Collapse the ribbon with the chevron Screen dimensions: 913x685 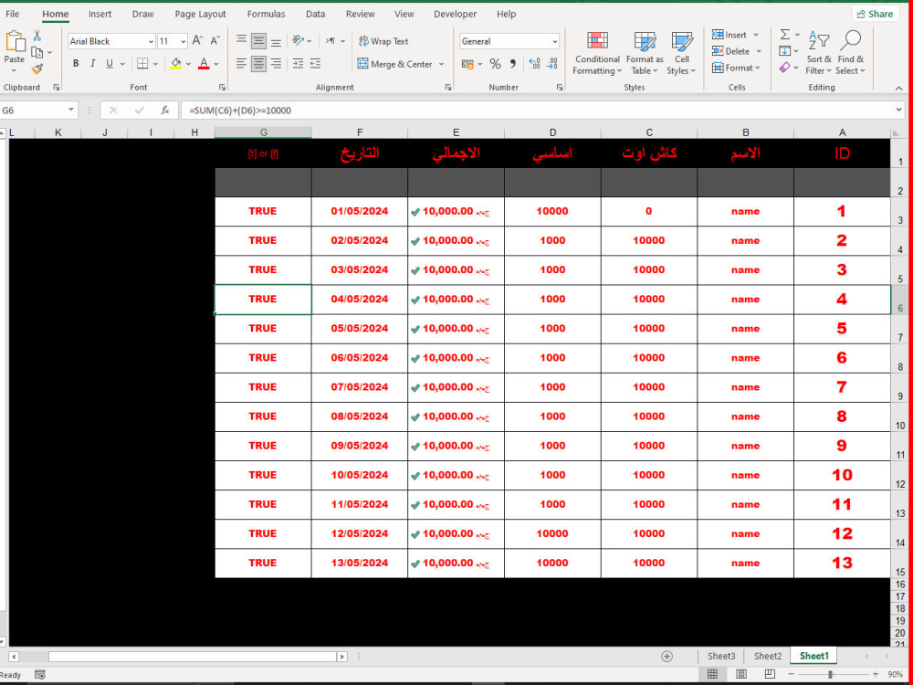click(x=899, y=88)
